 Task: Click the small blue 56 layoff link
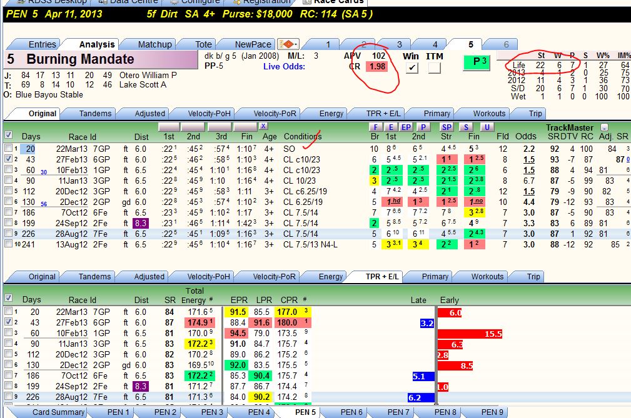point(44,204)
